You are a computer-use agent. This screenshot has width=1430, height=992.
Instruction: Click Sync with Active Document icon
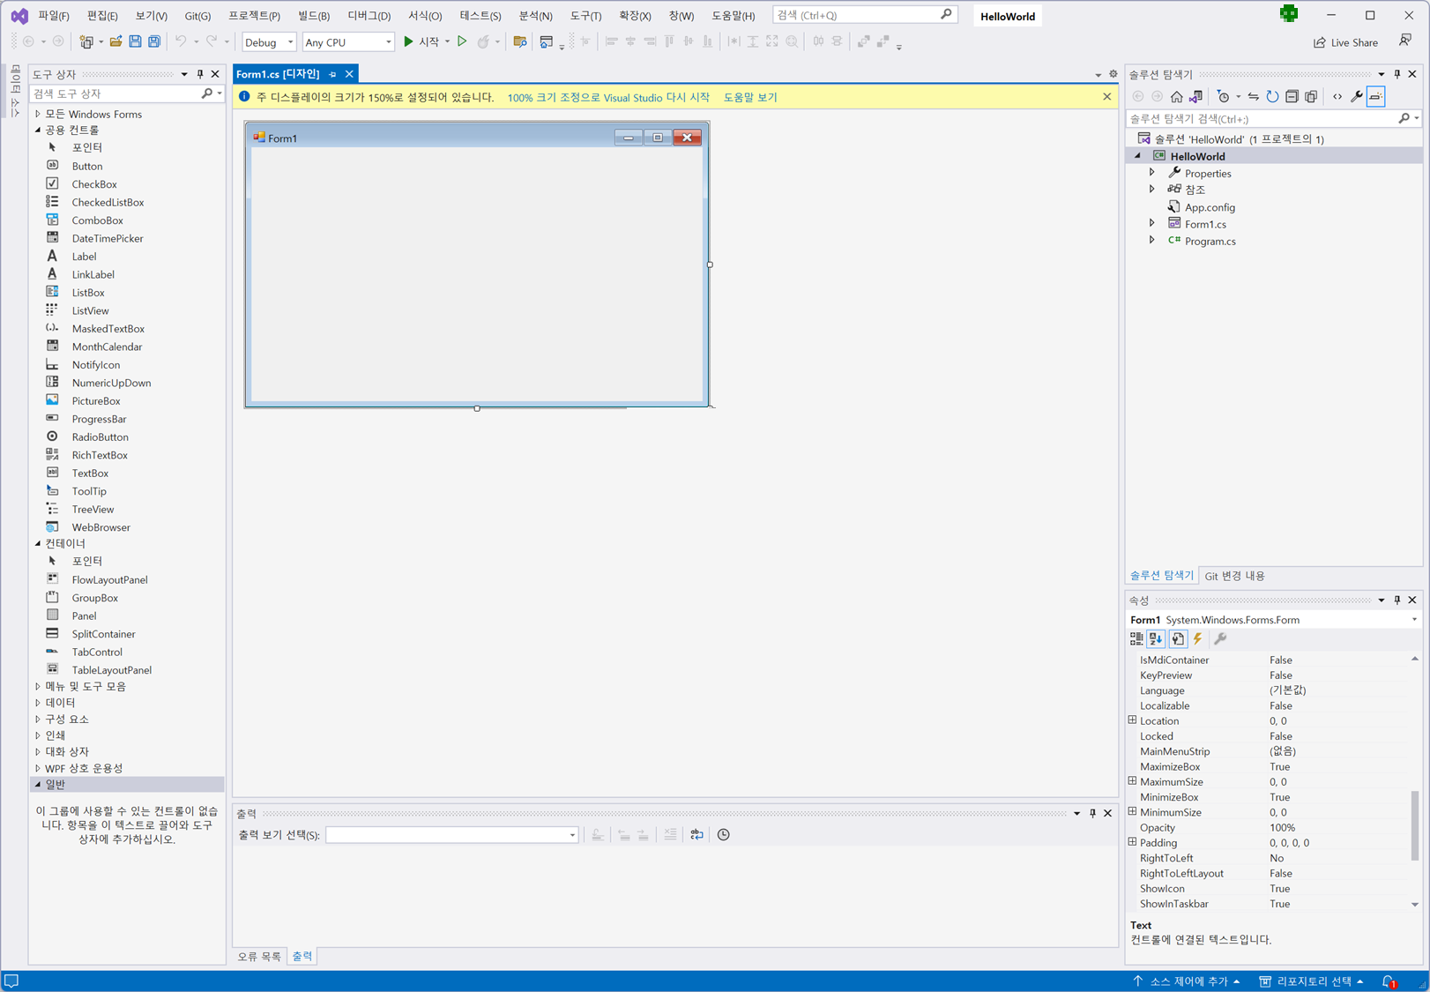click(x=1253, y=96)
